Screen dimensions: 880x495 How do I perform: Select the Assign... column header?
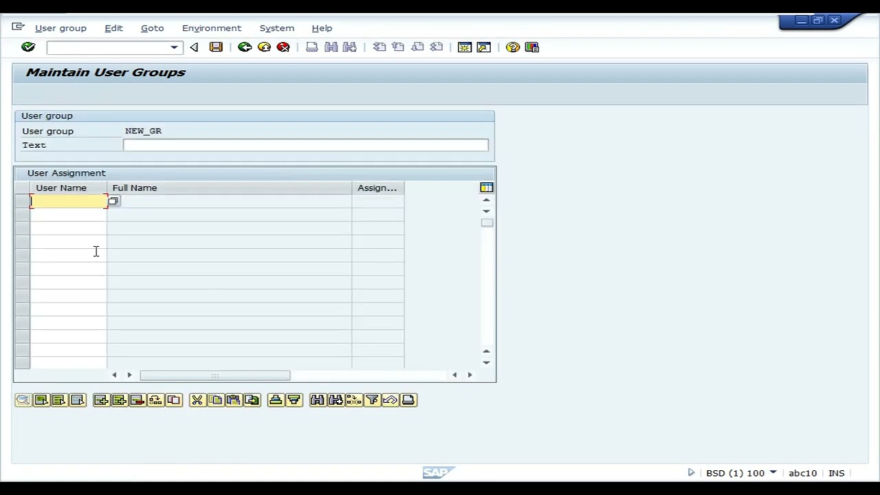377,188
